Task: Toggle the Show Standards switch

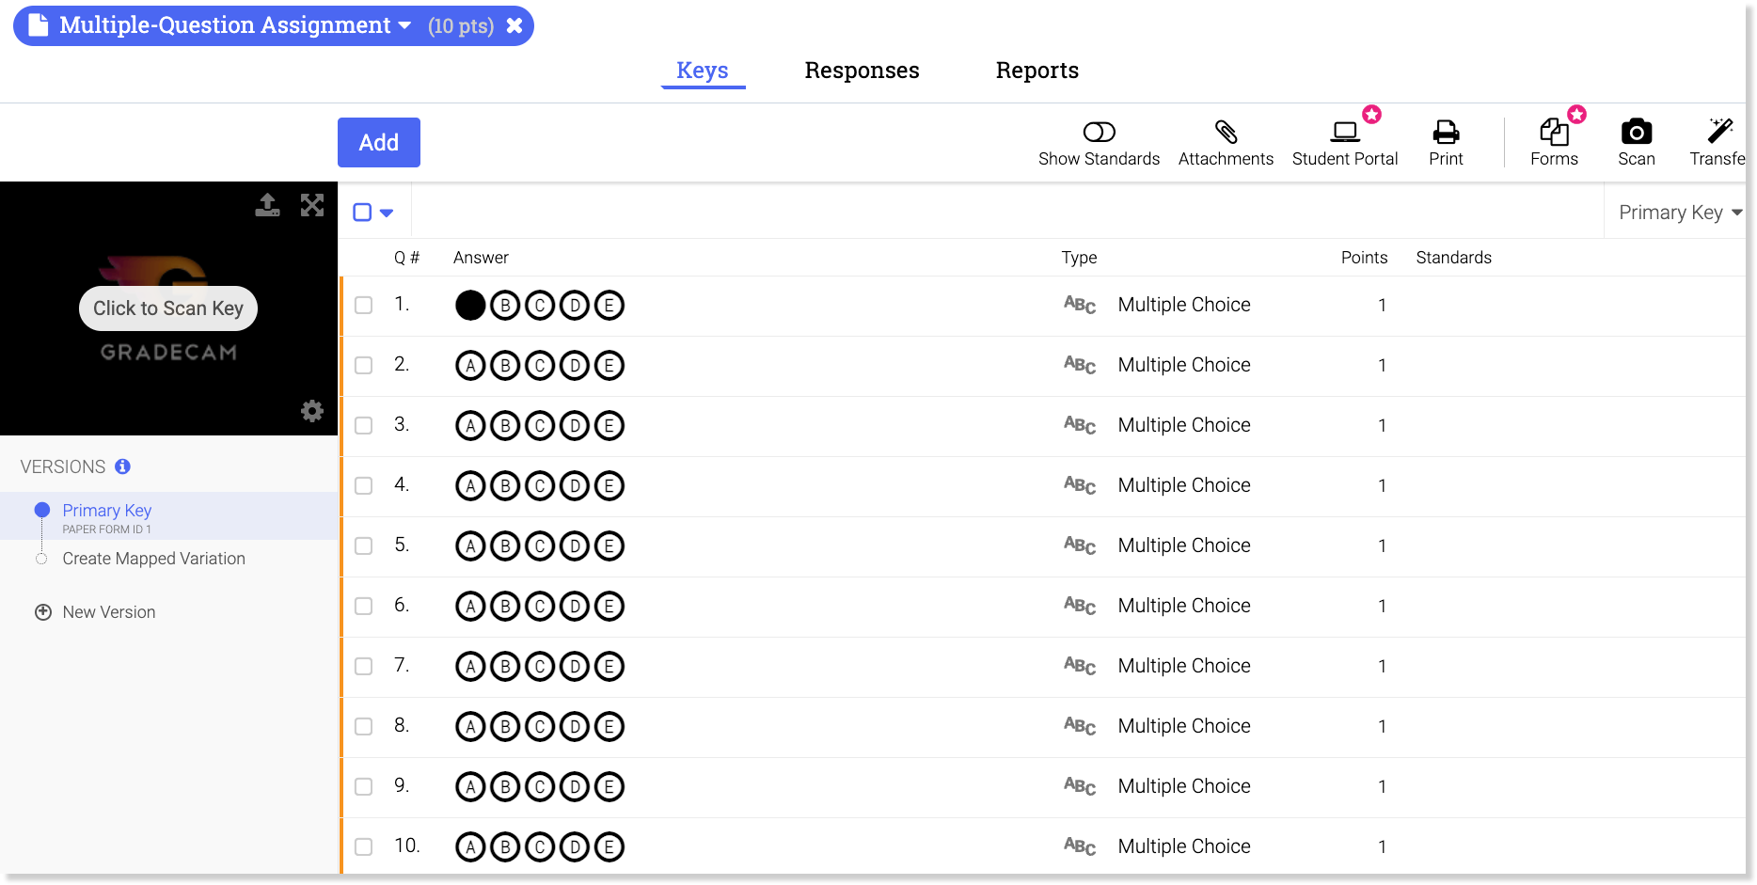Action: [1099, 133]
